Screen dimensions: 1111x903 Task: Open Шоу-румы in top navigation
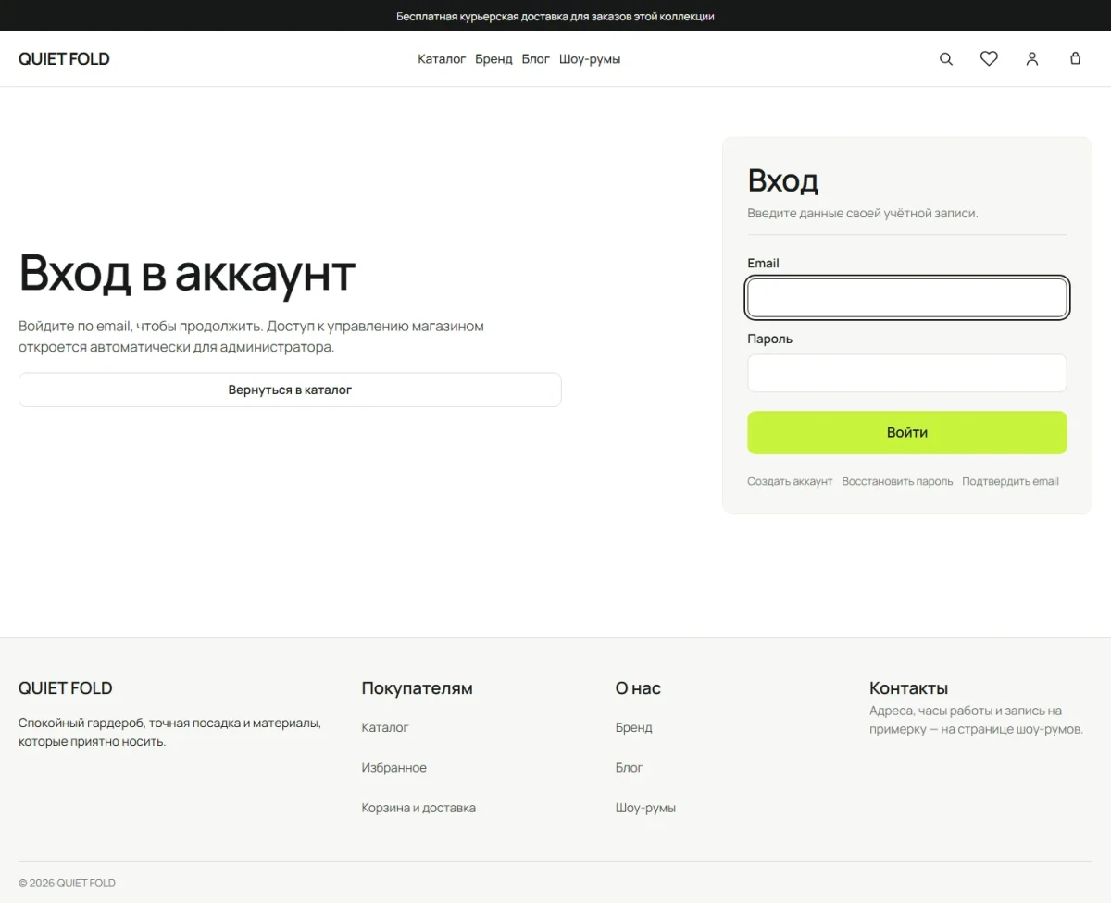coord(590,59)
